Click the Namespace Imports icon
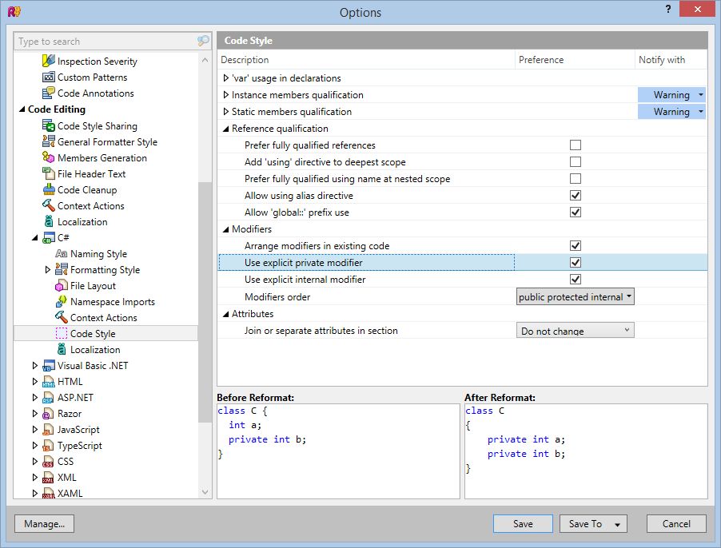Viewport: 721px width, 548px height. (x=61, y=302)
